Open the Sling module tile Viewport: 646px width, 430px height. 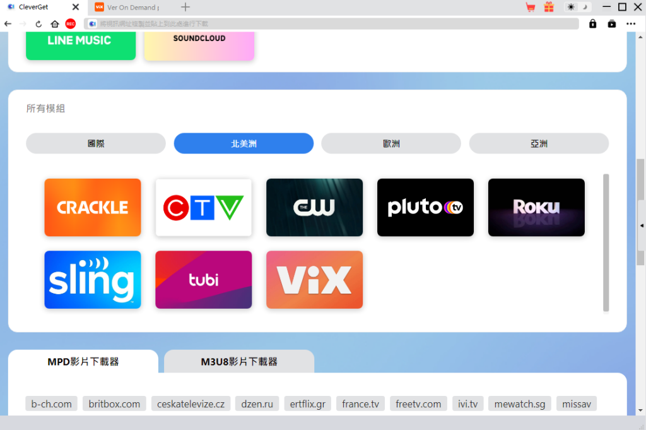click(x=93, y=280)
